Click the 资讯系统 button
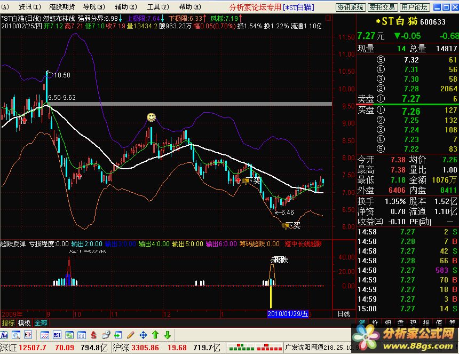This screenshot has width=459, height=354. [351, 7]
